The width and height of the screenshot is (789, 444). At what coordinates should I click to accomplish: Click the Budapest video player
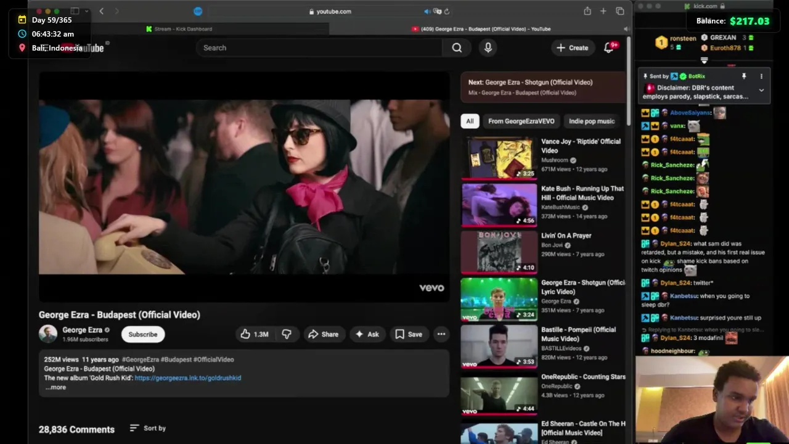[x=244, y=187]
